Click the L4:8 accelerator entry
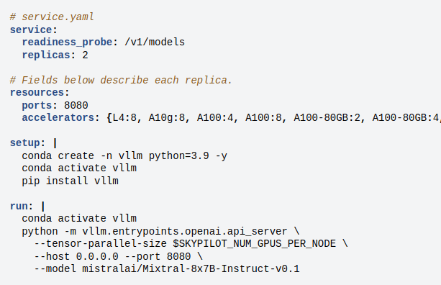This screenshot has width=441, height=285. (x=124, y=118)
